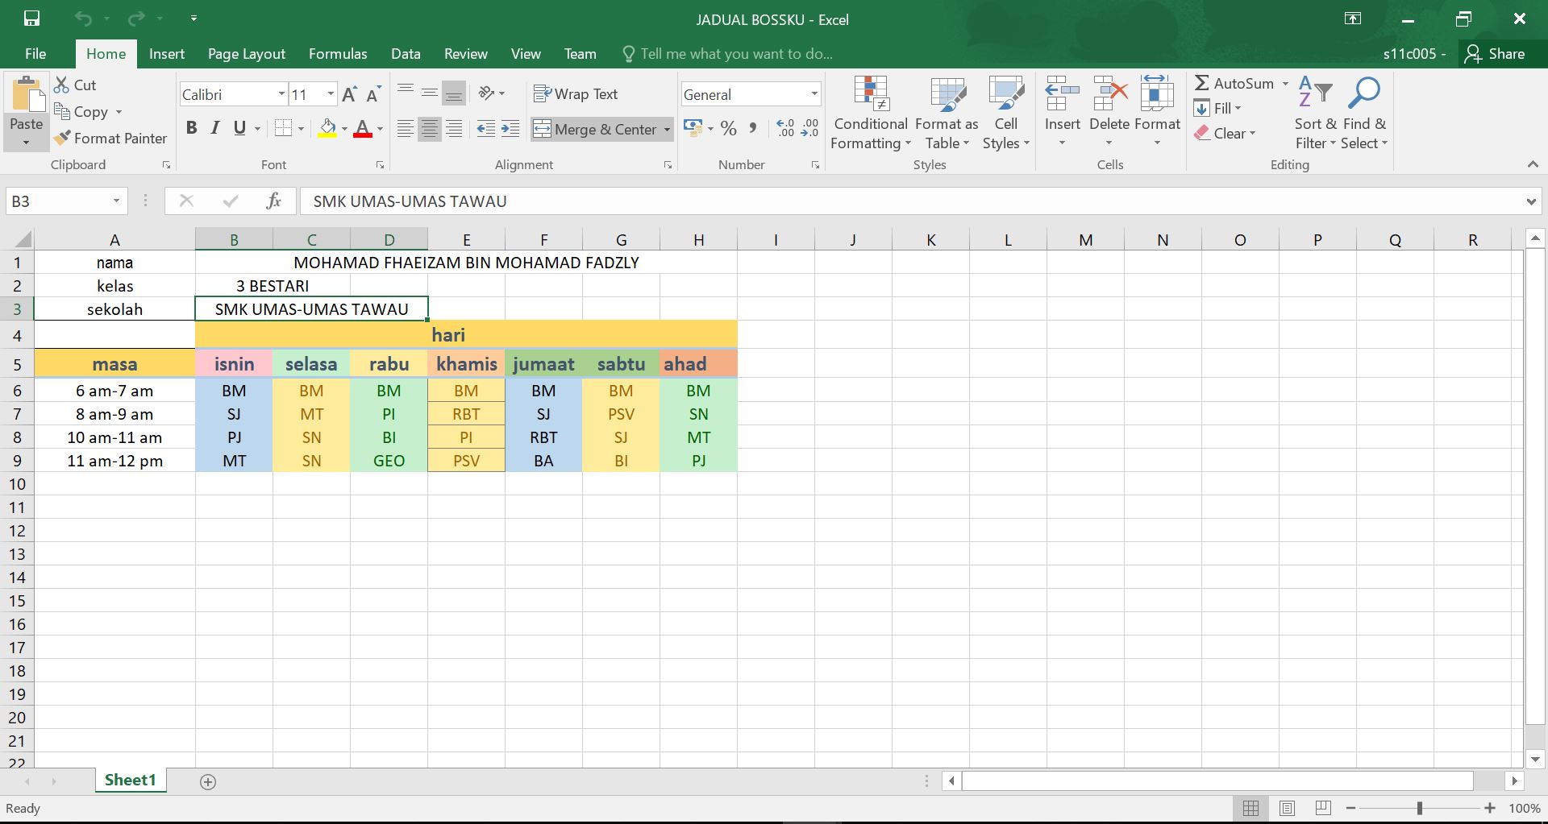Open the Name Box dropdown arrow
Viewport: 1548px width, 824px height.
click(116, 201)
